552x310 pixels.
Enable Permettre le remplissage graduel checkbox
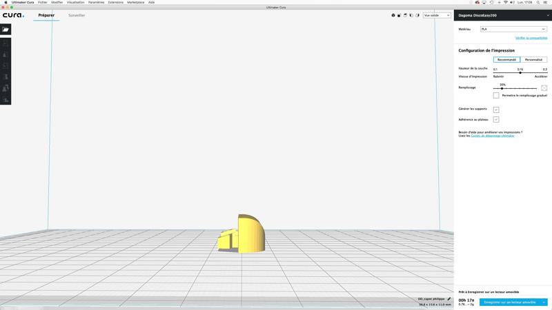496,95
